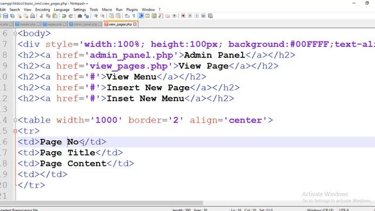
Task: Switch to the header.php tab
Action: click(28, 25)
